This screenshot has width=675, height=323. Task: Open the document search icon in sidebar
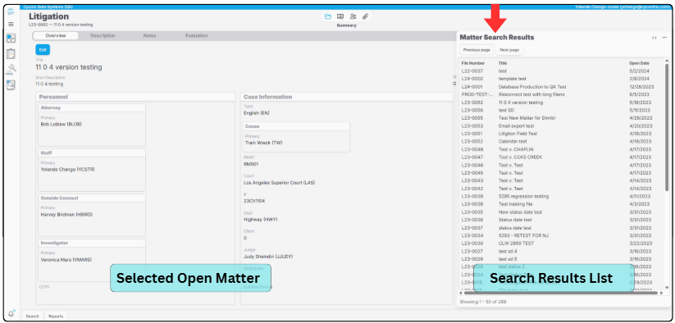pos(11,84)
